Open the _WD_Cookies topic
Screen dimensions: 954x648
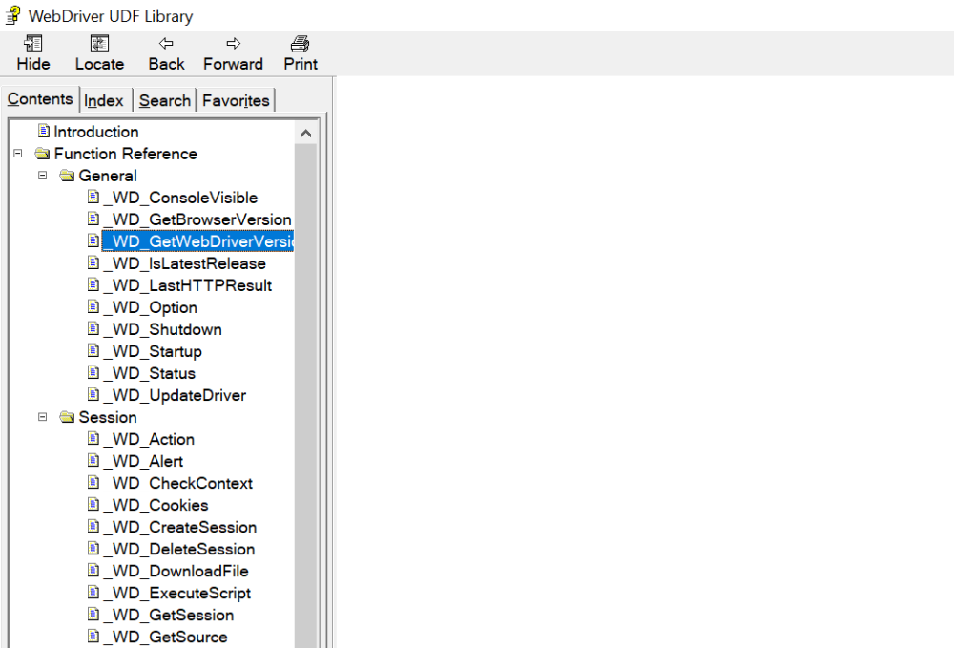[x=156, y=505]
